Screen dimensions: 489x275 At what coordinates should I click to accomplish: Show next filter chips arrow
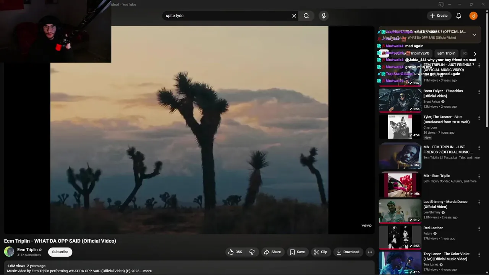point(475,54)
